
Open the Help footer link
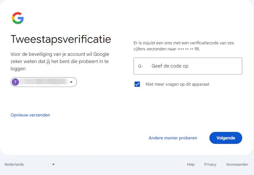191,164
